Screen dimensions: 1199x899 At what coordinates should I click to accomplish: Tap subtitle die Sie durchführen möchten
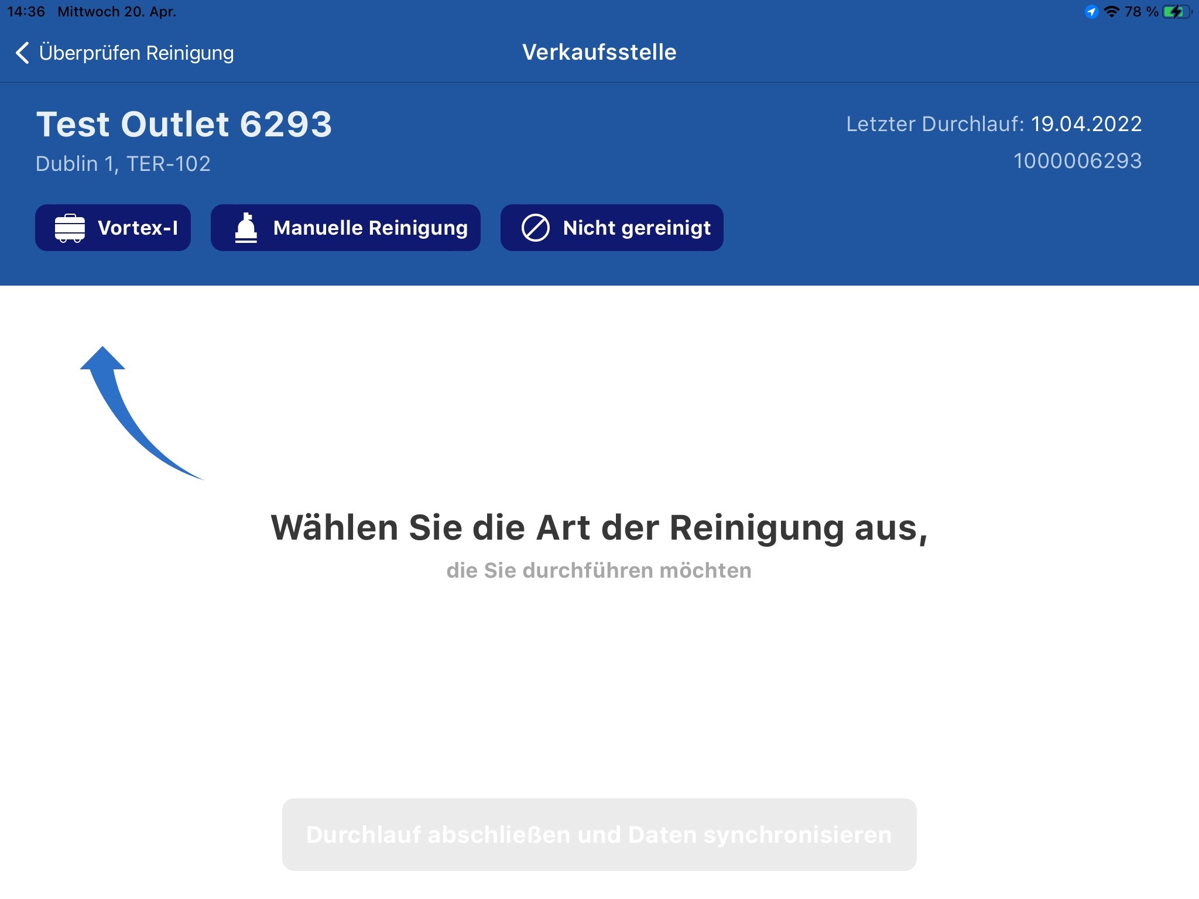[x=599, y=571]
